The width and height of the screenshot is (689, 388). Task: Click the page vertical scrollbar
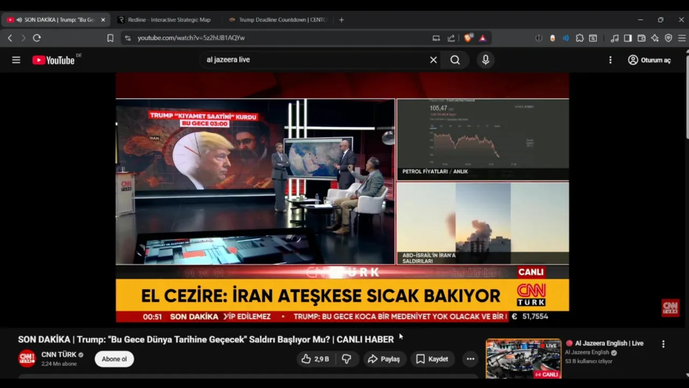[x=687, y=97]
